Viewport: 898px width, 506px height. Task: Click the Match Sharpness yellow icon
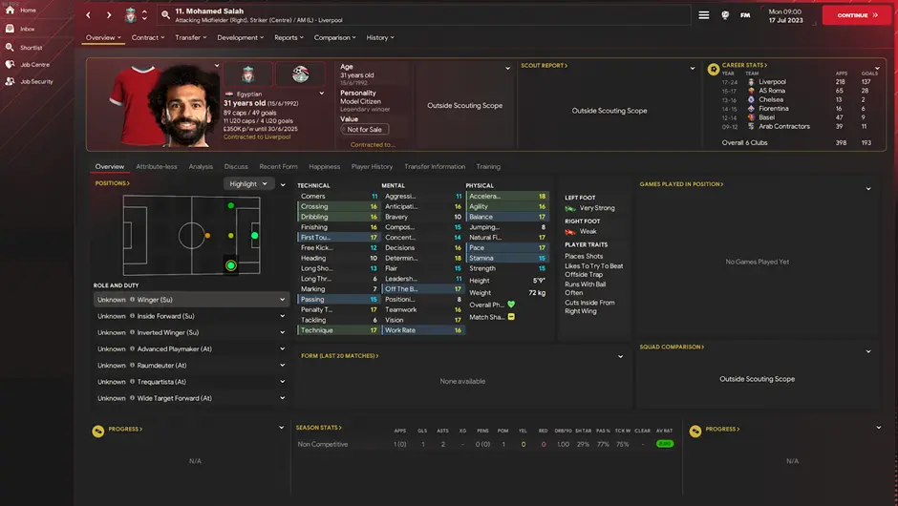pos(511,317)
